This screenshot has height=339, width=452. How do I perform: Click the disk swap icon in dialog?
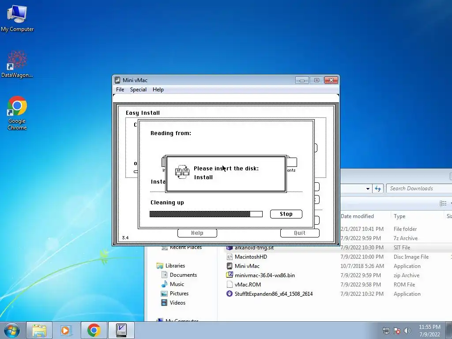pos(182,172)
